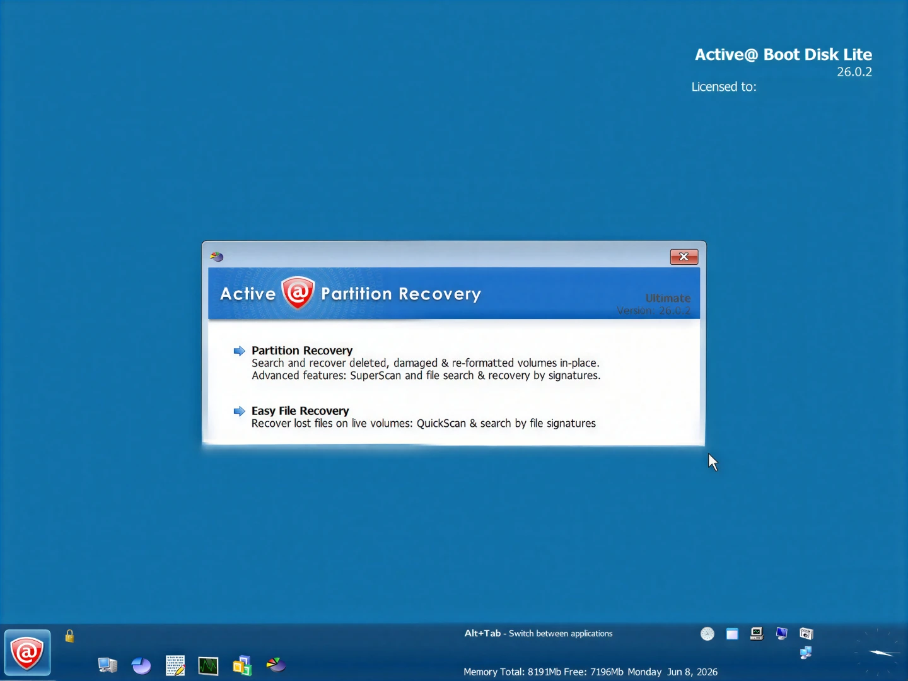Click the "Recover lost files on live volumes" description

424,424
